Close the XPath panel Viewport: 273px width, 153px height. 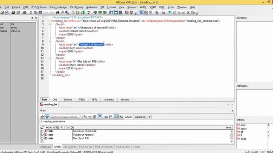tap(232, 110)
